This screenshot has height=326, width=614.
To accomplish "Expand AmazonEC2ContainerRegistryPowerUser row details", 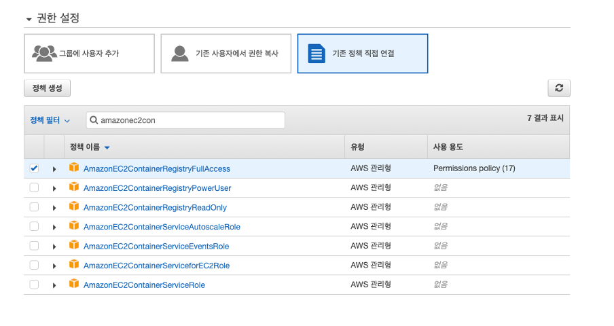I will click(54, 189).
